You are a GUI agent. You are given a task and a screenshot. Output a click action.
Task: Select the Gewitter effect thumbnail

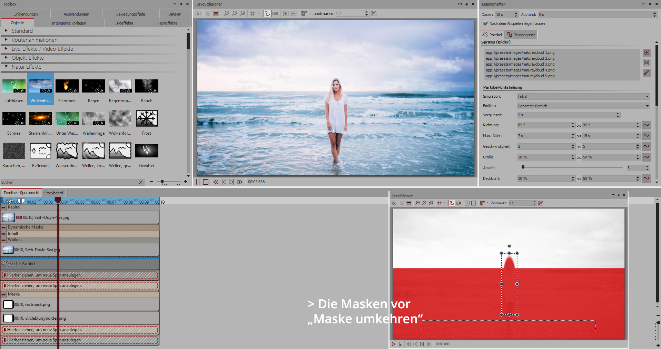[147, 151]
